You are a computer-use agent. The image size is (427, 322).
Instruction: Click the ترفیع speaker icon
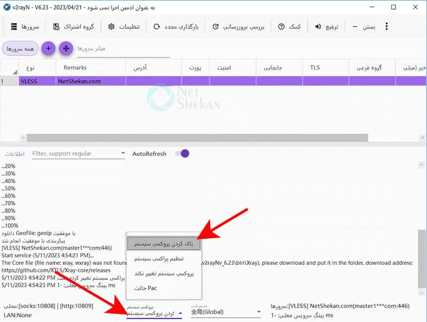318,27
